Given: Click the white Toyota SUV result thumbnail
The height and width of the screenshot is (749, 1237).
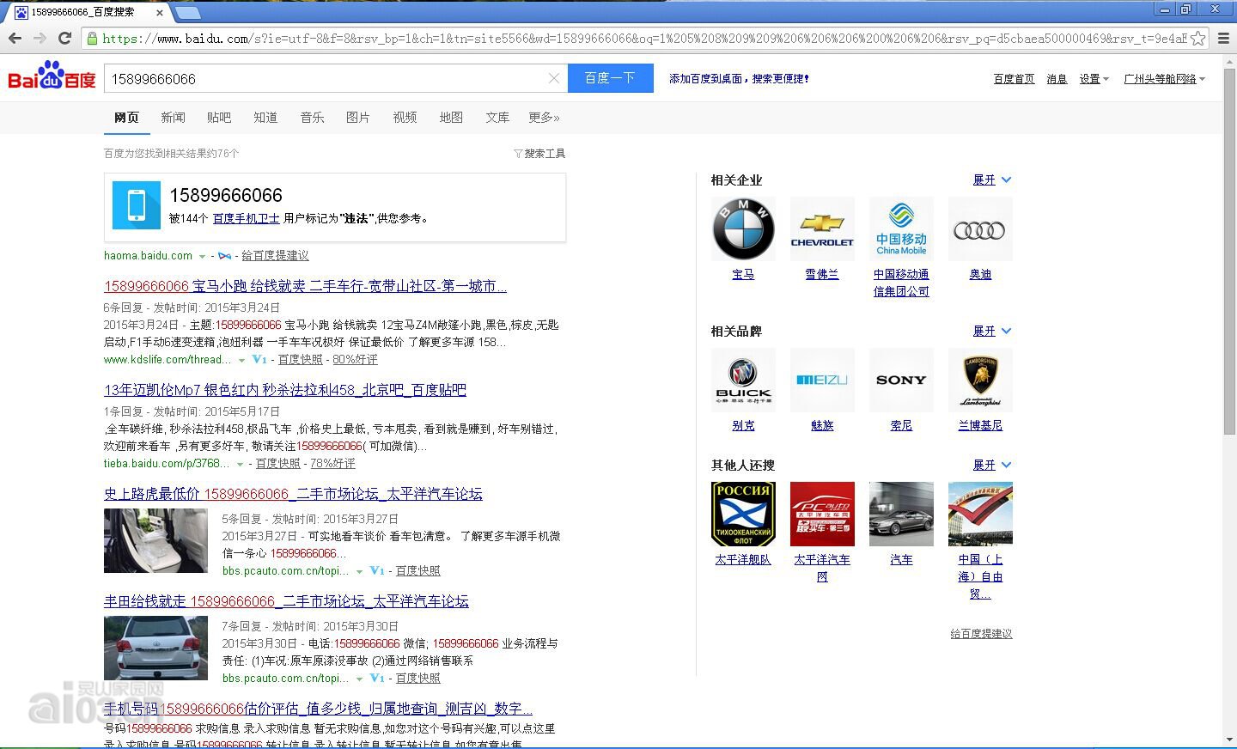Looking at the screenshot, I should click(155, 648).
